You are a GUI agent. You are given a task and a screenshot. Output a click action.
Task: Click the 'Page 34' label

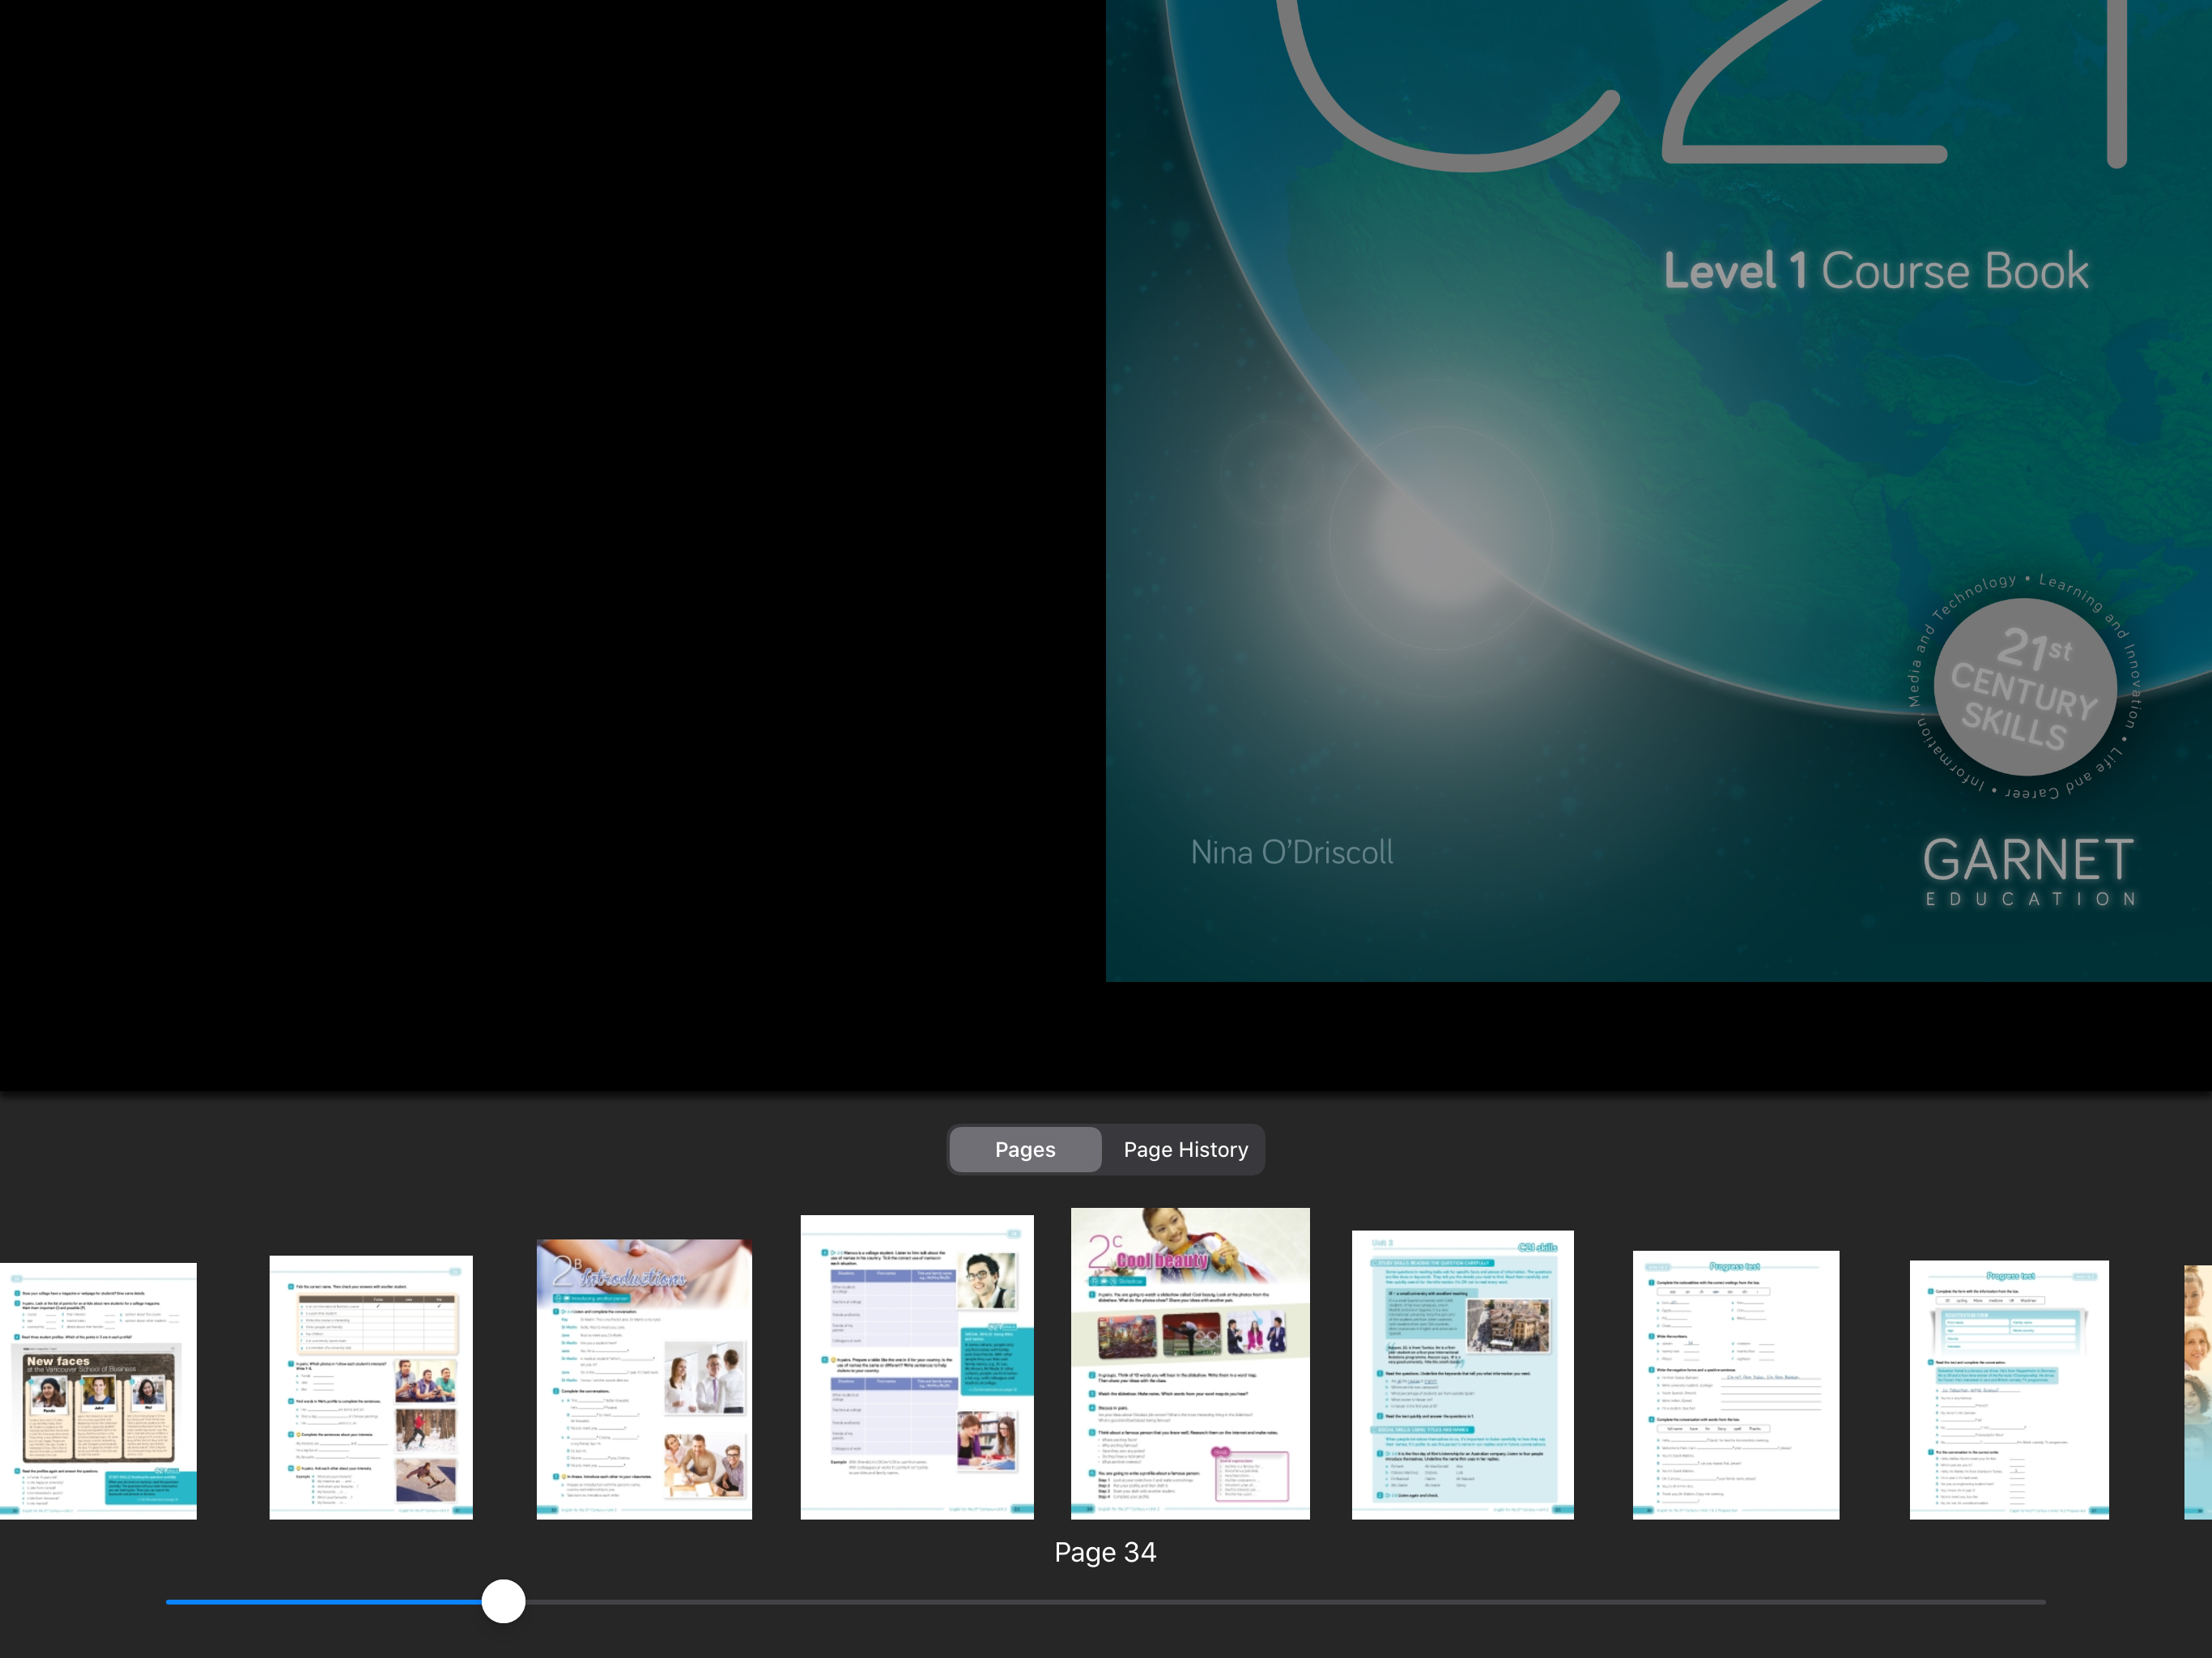coord(1105,1552)
